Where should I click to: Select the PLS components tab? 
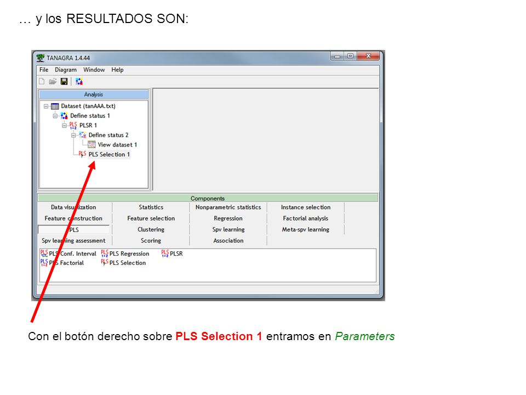74,230
